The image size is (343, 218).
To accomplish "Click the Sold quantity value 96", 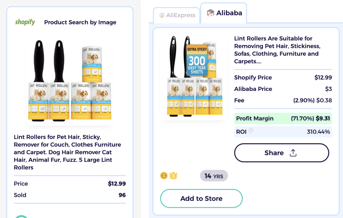I will pos(123,195).
